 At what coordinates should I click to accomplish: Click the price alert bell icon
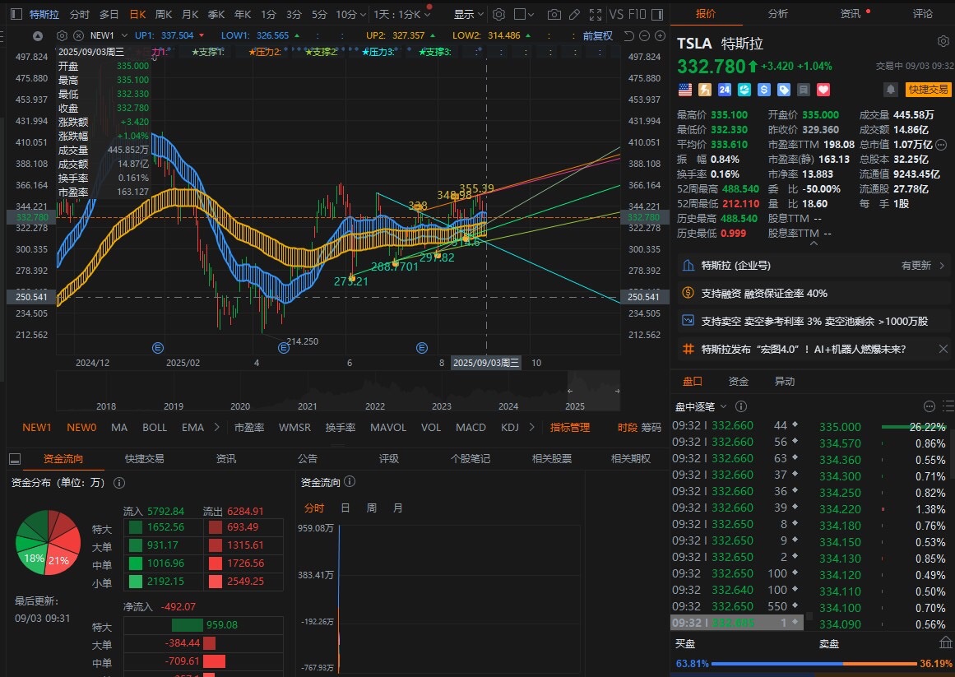click(890, 90)
